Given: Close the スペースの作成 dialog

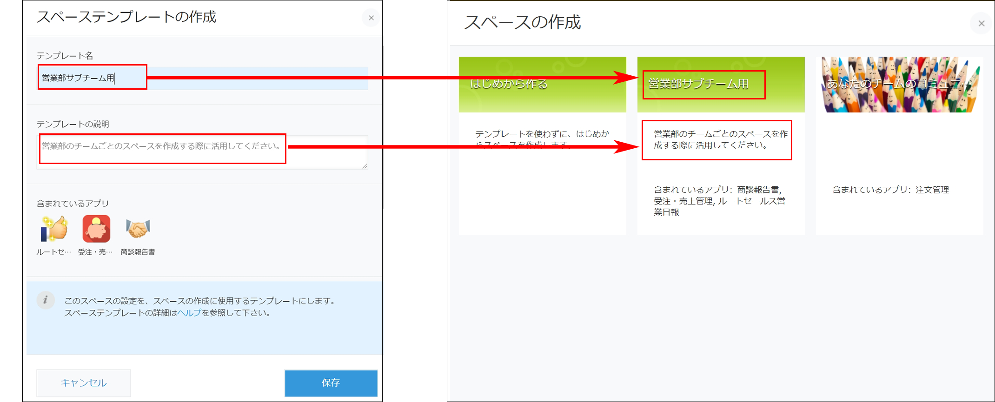Looking at the screenshot, I should (981, 23).
